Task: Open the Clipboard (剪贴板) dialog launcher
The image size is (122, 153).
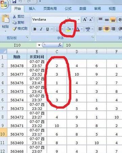Action: 27,37
